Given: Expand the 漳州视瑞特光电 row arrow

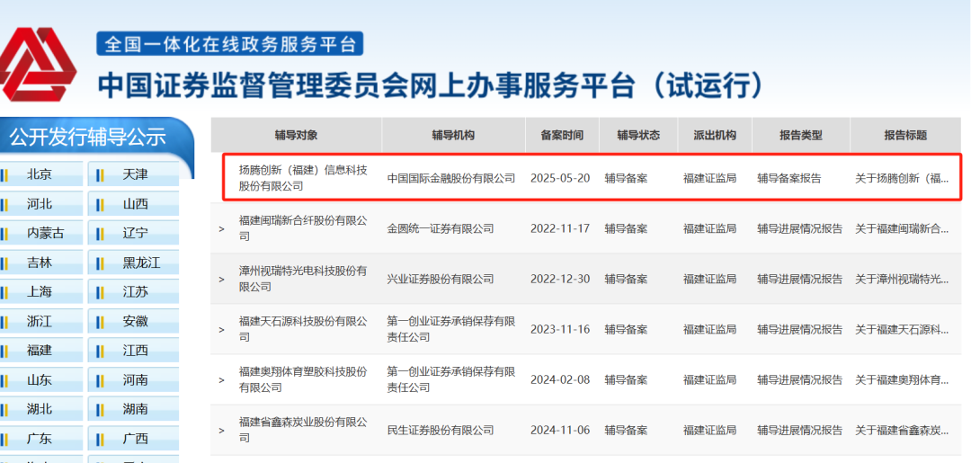Looking at the screenshot, I should tap(222, 280).
